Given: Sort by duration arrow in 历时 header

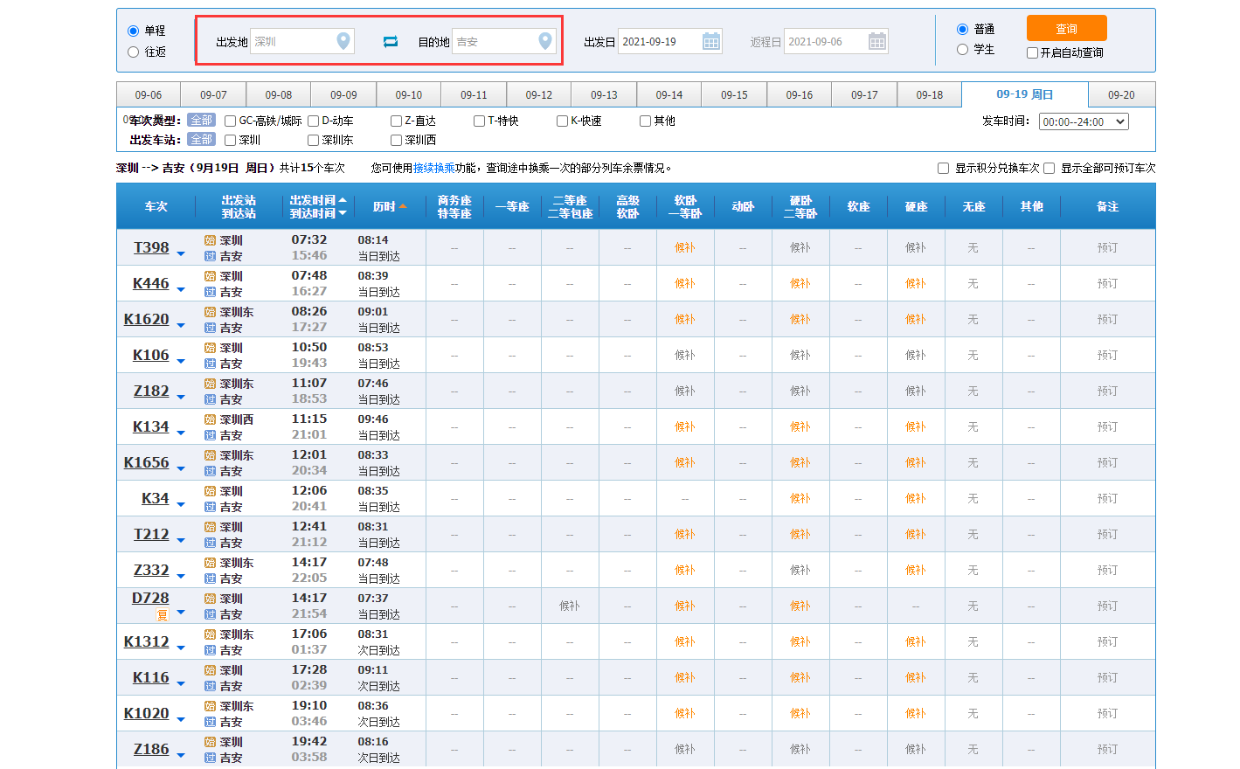Looking at the screenshot, I should click(x=403, y=207).
